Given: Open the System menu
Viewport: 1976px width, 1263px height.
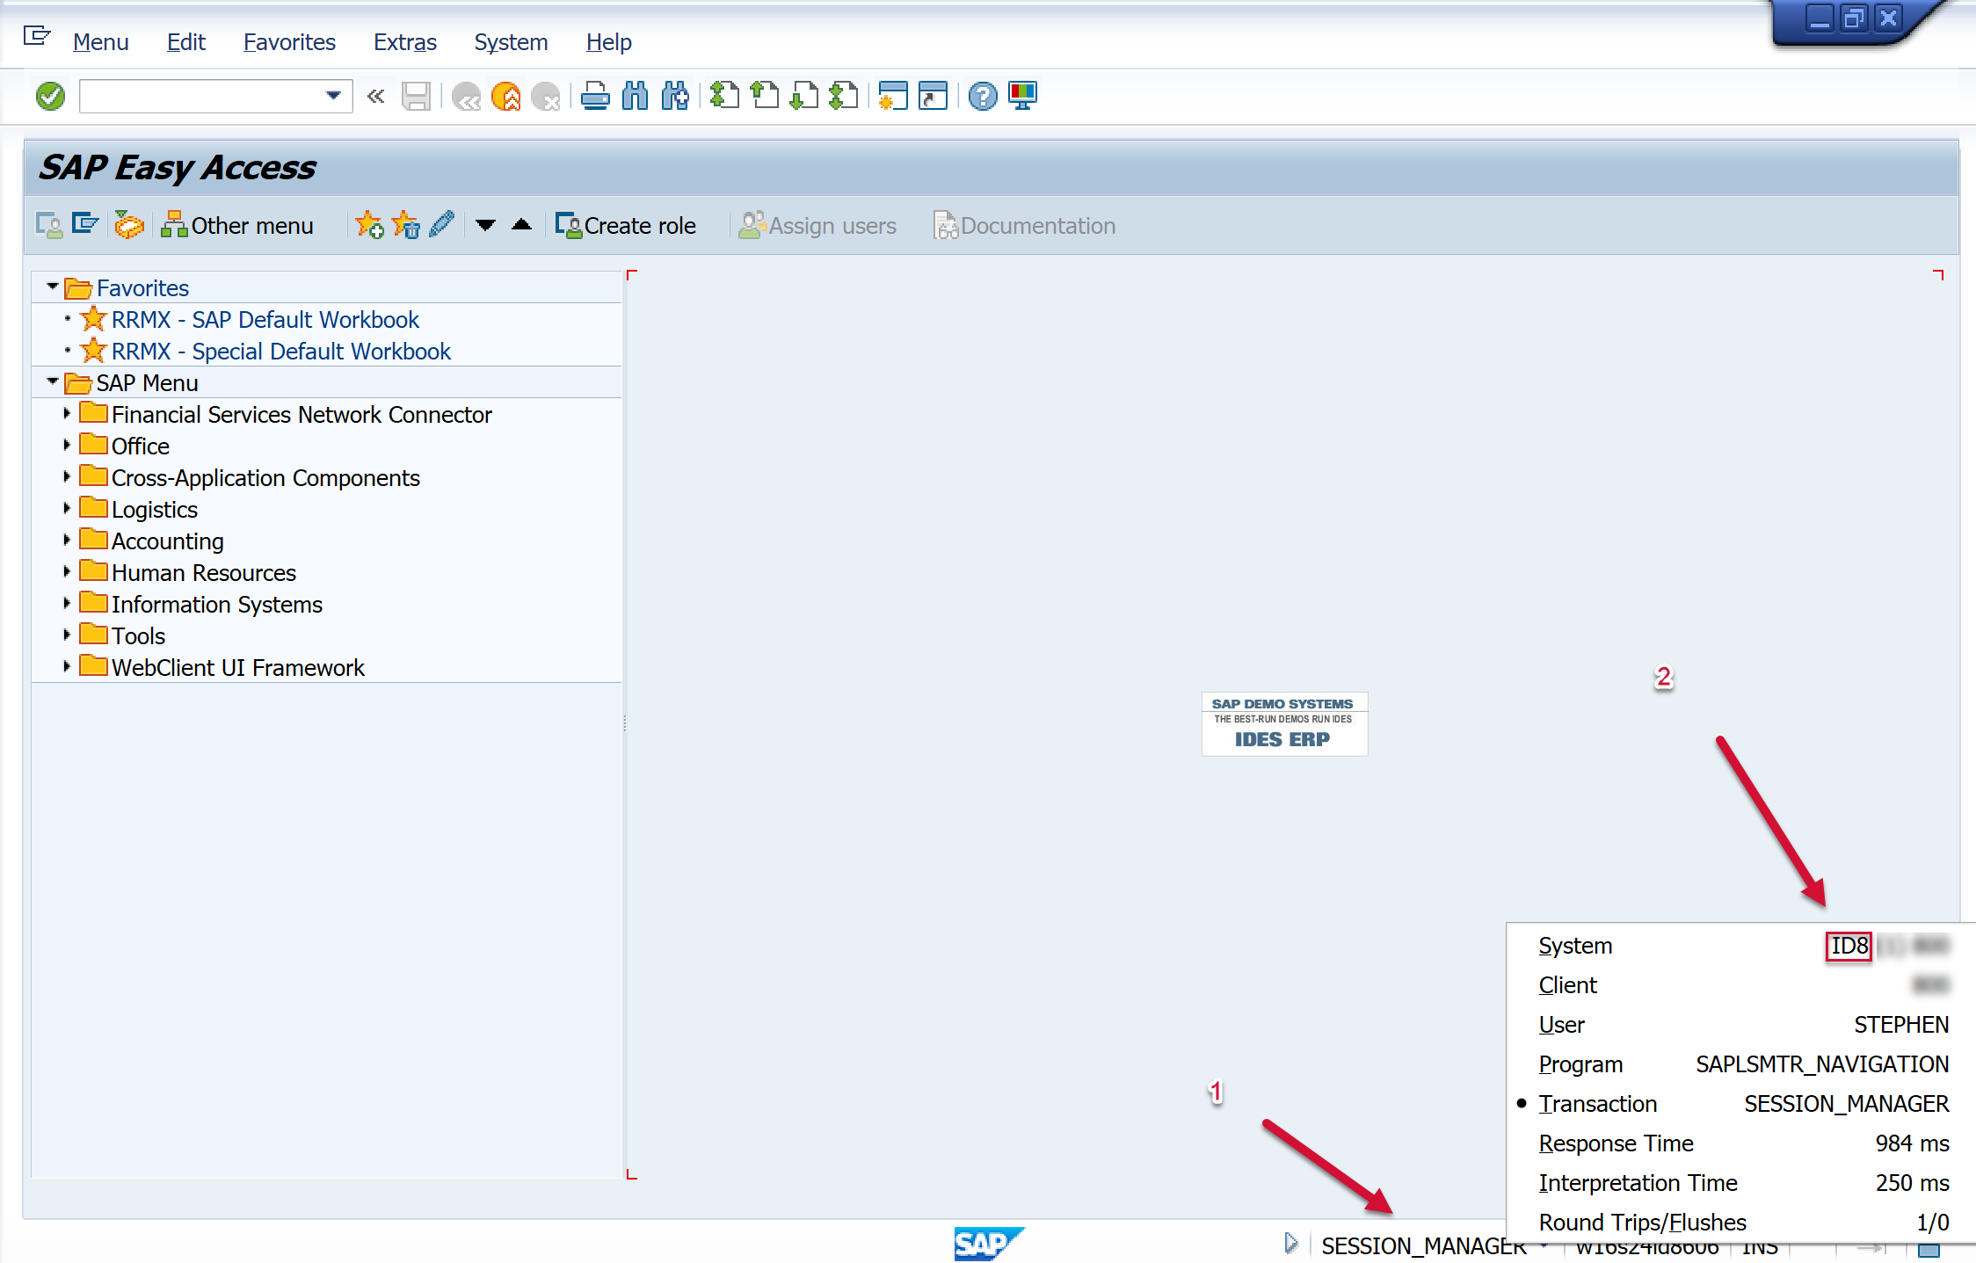Looking at the screenshot, I should (x=511, y=42).
